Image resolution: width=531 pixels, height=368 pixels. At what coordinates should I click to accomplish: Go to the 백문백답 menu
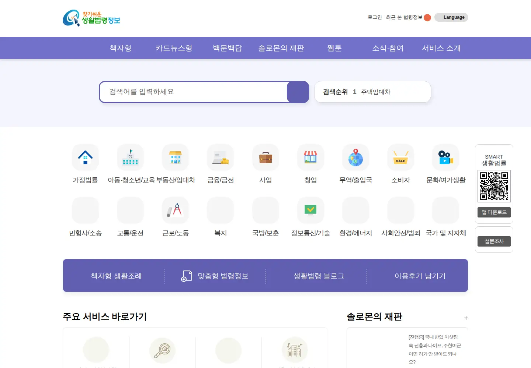pos(228,48)
